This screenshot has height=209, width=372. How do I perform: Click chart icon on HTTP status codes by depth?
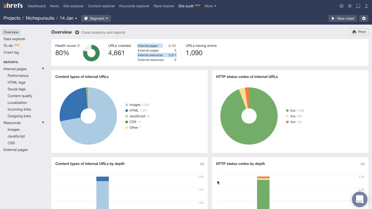(362, 164)
